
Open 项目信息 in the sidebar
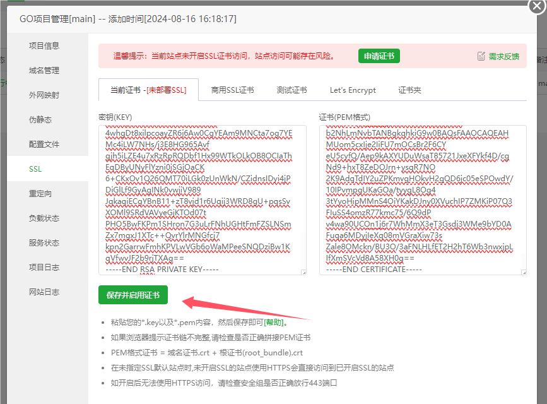point(44,45)
